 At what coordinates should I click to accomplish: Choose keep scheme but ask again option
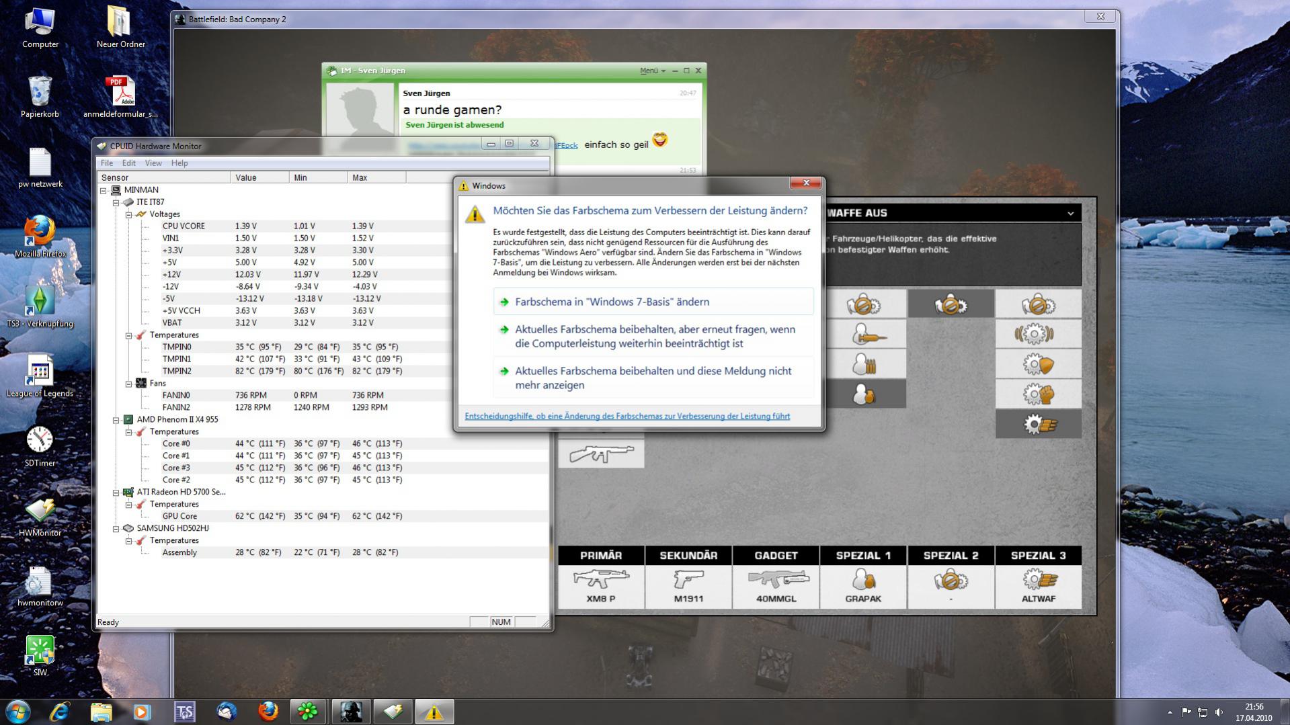tap(653, 336)
